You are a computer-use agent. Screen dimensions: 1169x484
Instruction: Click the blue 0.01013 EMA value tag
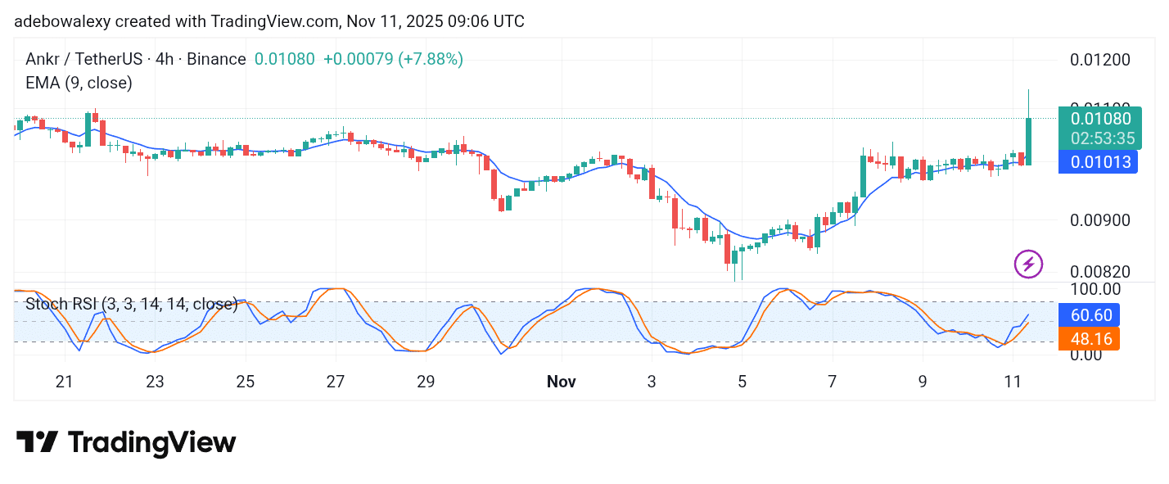click(1097, 162)
